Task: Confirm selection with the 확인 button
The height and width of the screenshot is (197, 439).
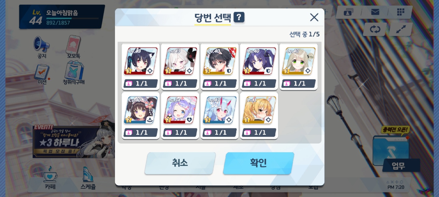Action: 259,163
